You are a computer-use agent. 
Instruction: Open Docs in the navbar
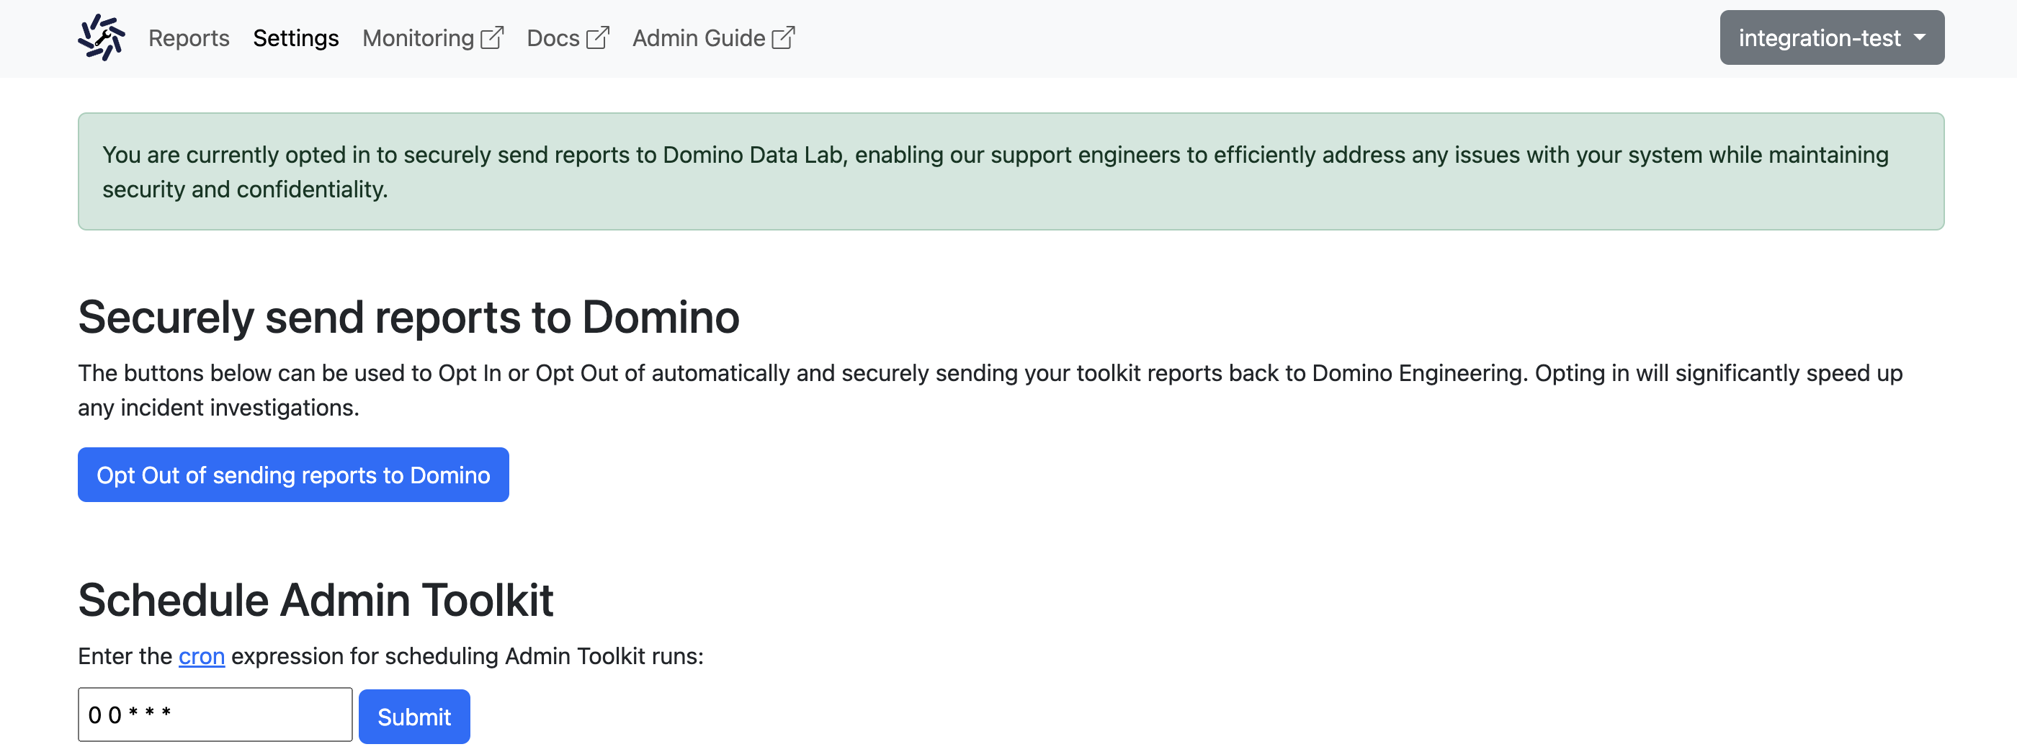point(568,37)
